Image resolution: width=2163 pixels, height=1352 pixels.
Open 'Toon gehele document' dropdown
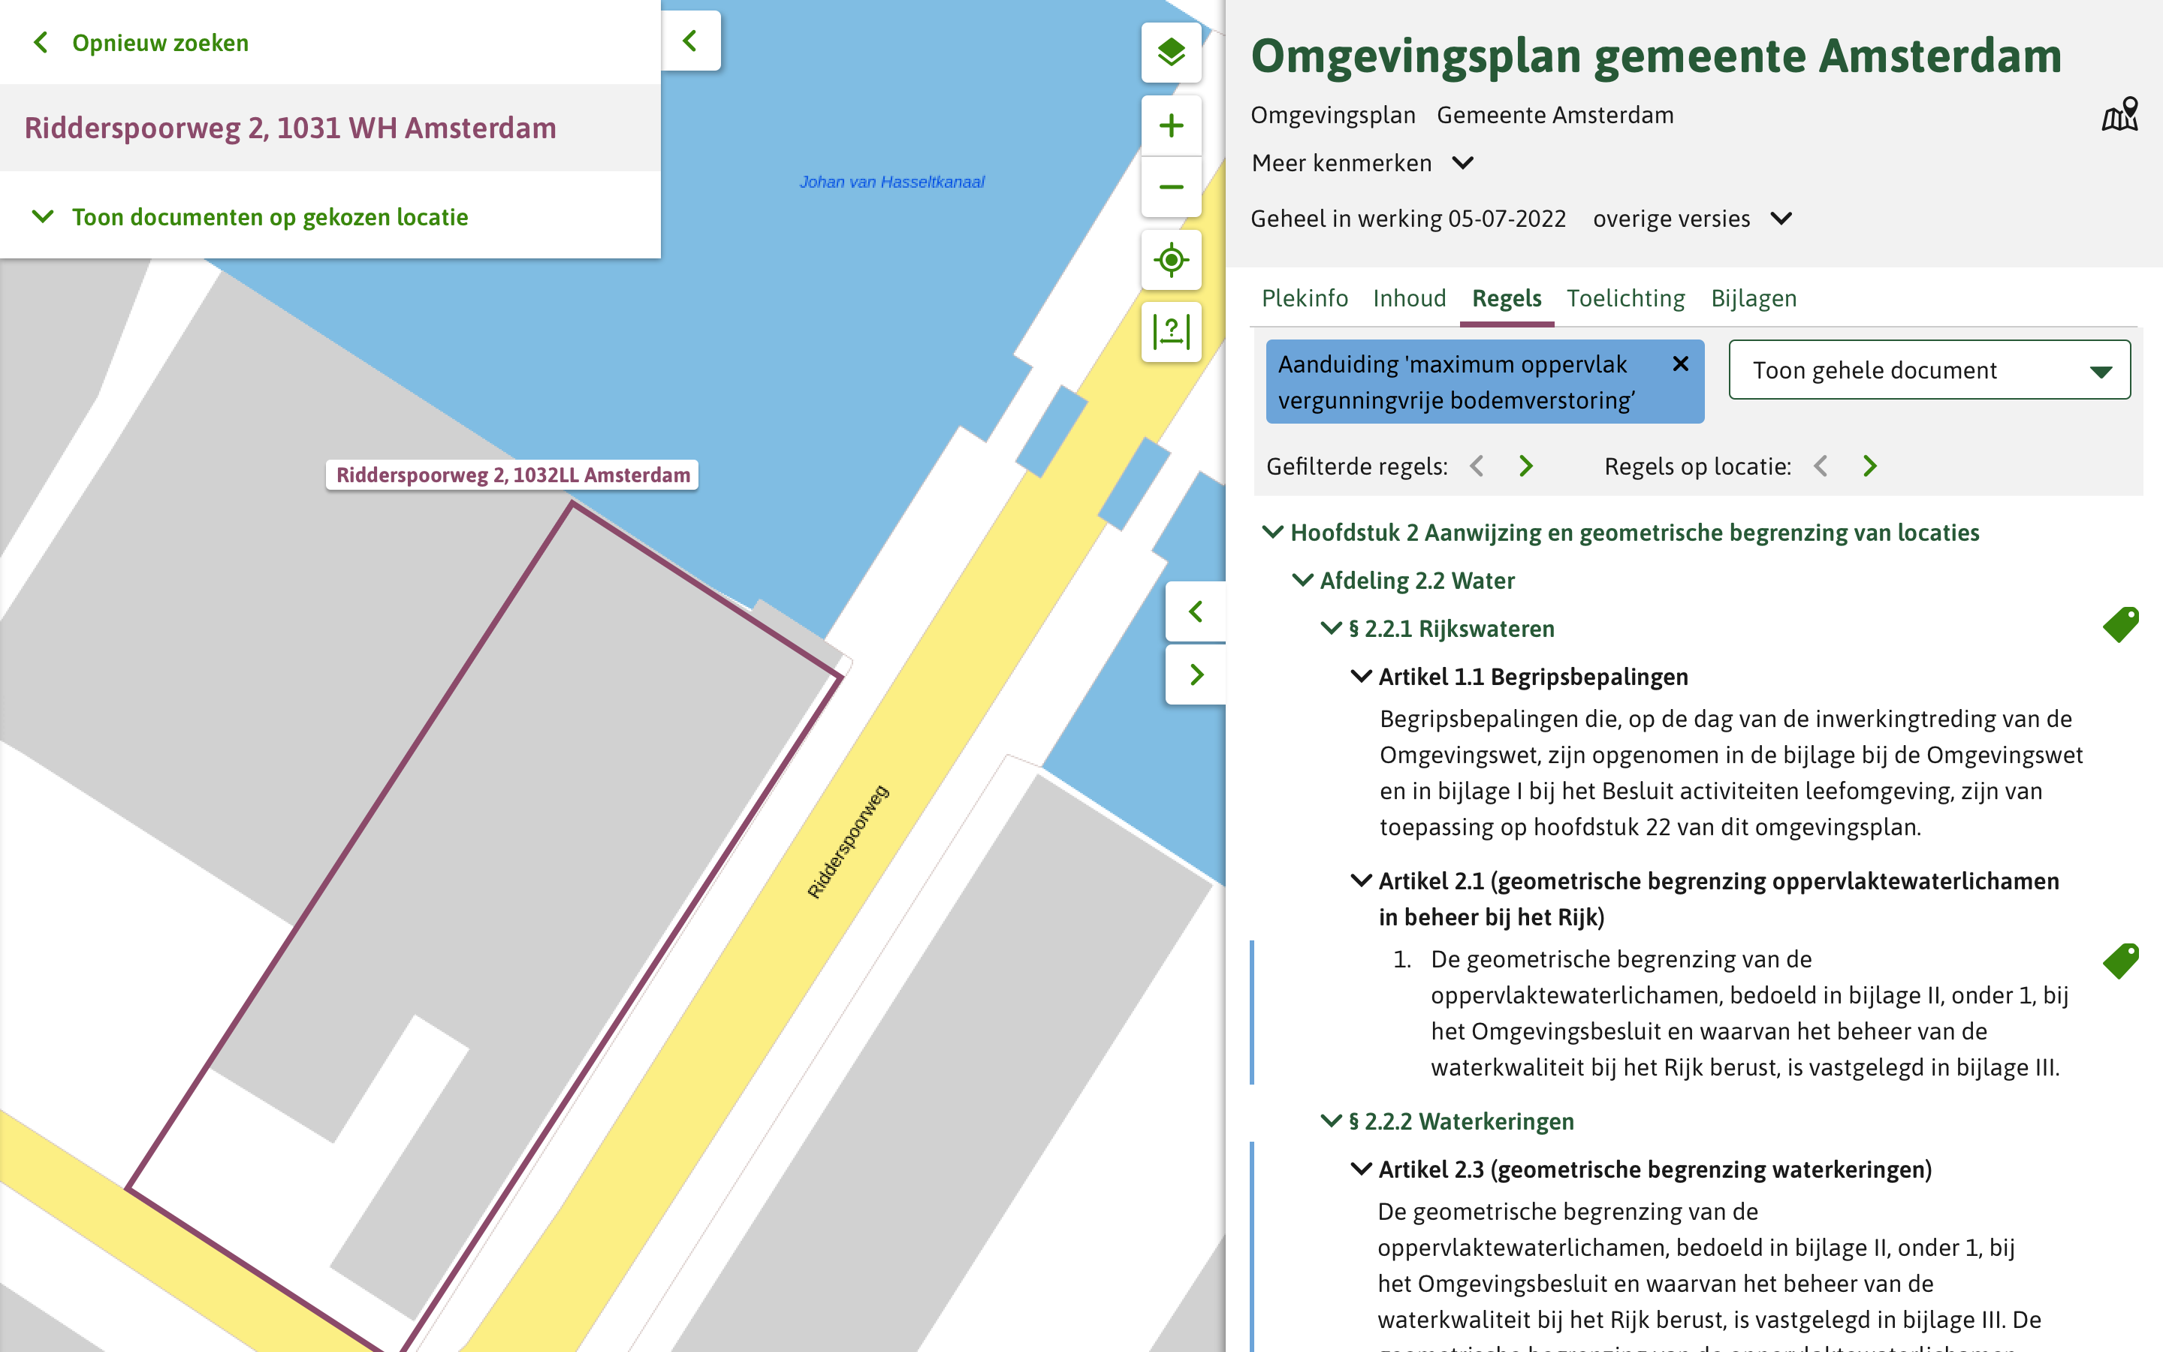tap(1929, 370)
